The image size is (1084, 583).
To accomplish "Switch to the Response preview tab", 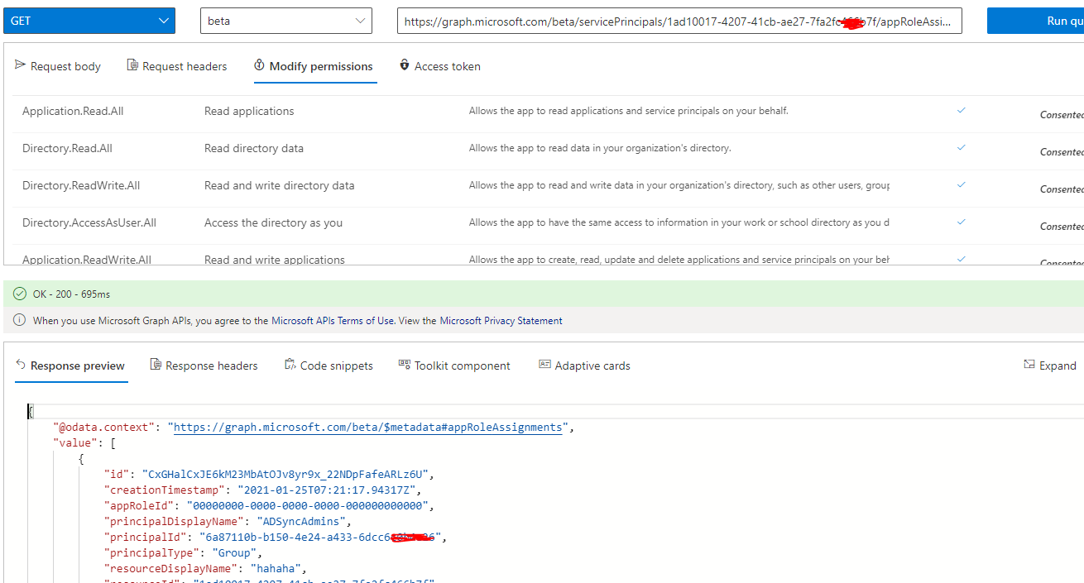I will [x=71, y=366].
